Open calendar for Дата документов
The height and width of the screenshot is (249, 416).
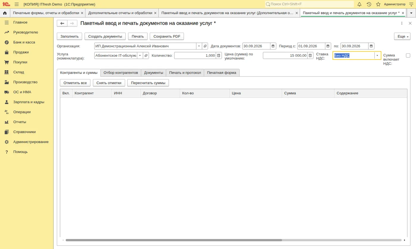(273, 46)
